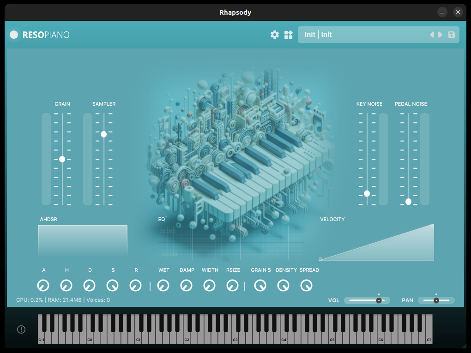The width and height of the screenshot is (471, 353).
Task: Click the PEDAL NOISE level meter bar
Action: click(424, 159)
